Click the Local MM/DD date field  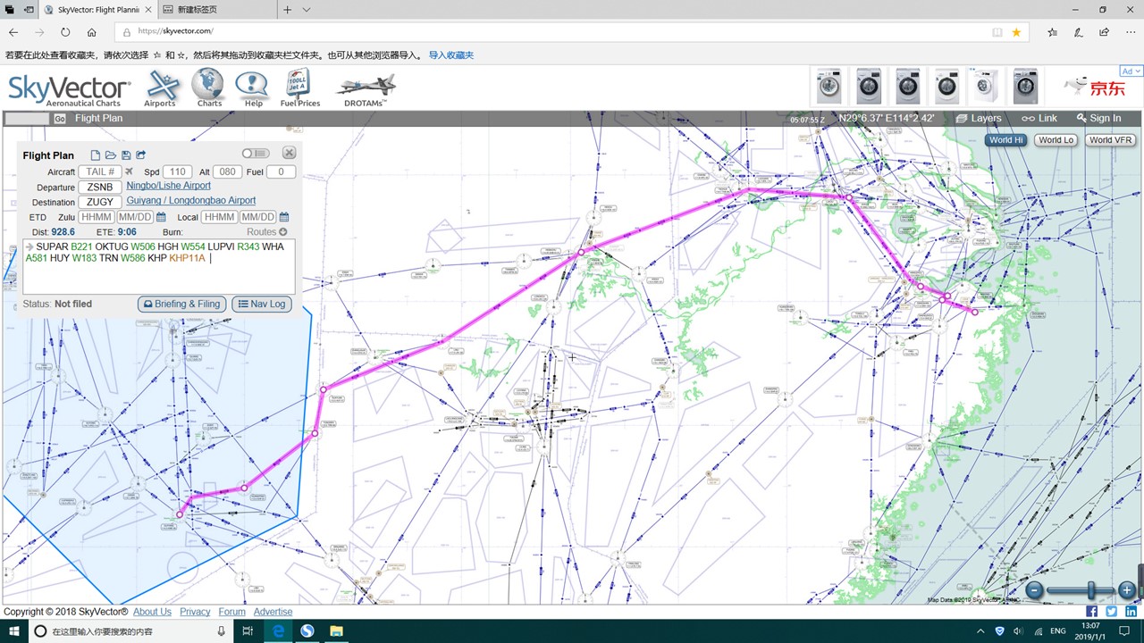(x=258, y=217)
